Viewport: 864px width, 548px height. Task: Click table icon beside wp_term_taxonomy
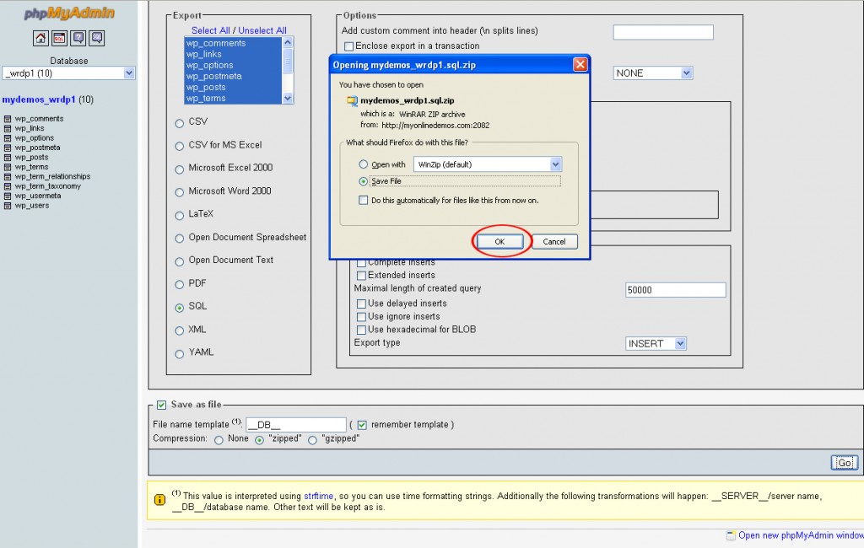point(8,186)
